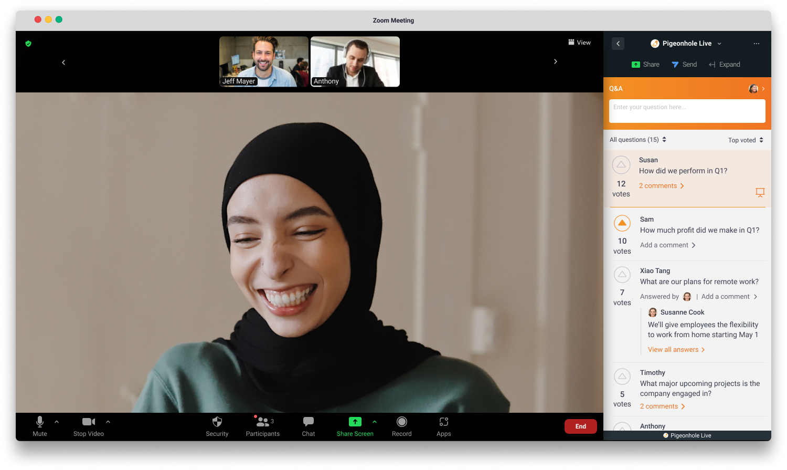Screen dimensions: 787x470
Task: Click View all answers link
Action: [x=676, y=350]
